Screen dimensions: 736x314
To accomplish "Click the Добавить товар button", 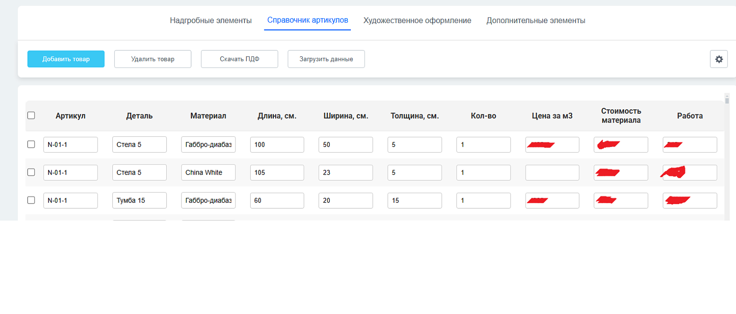I will (66, 59).
